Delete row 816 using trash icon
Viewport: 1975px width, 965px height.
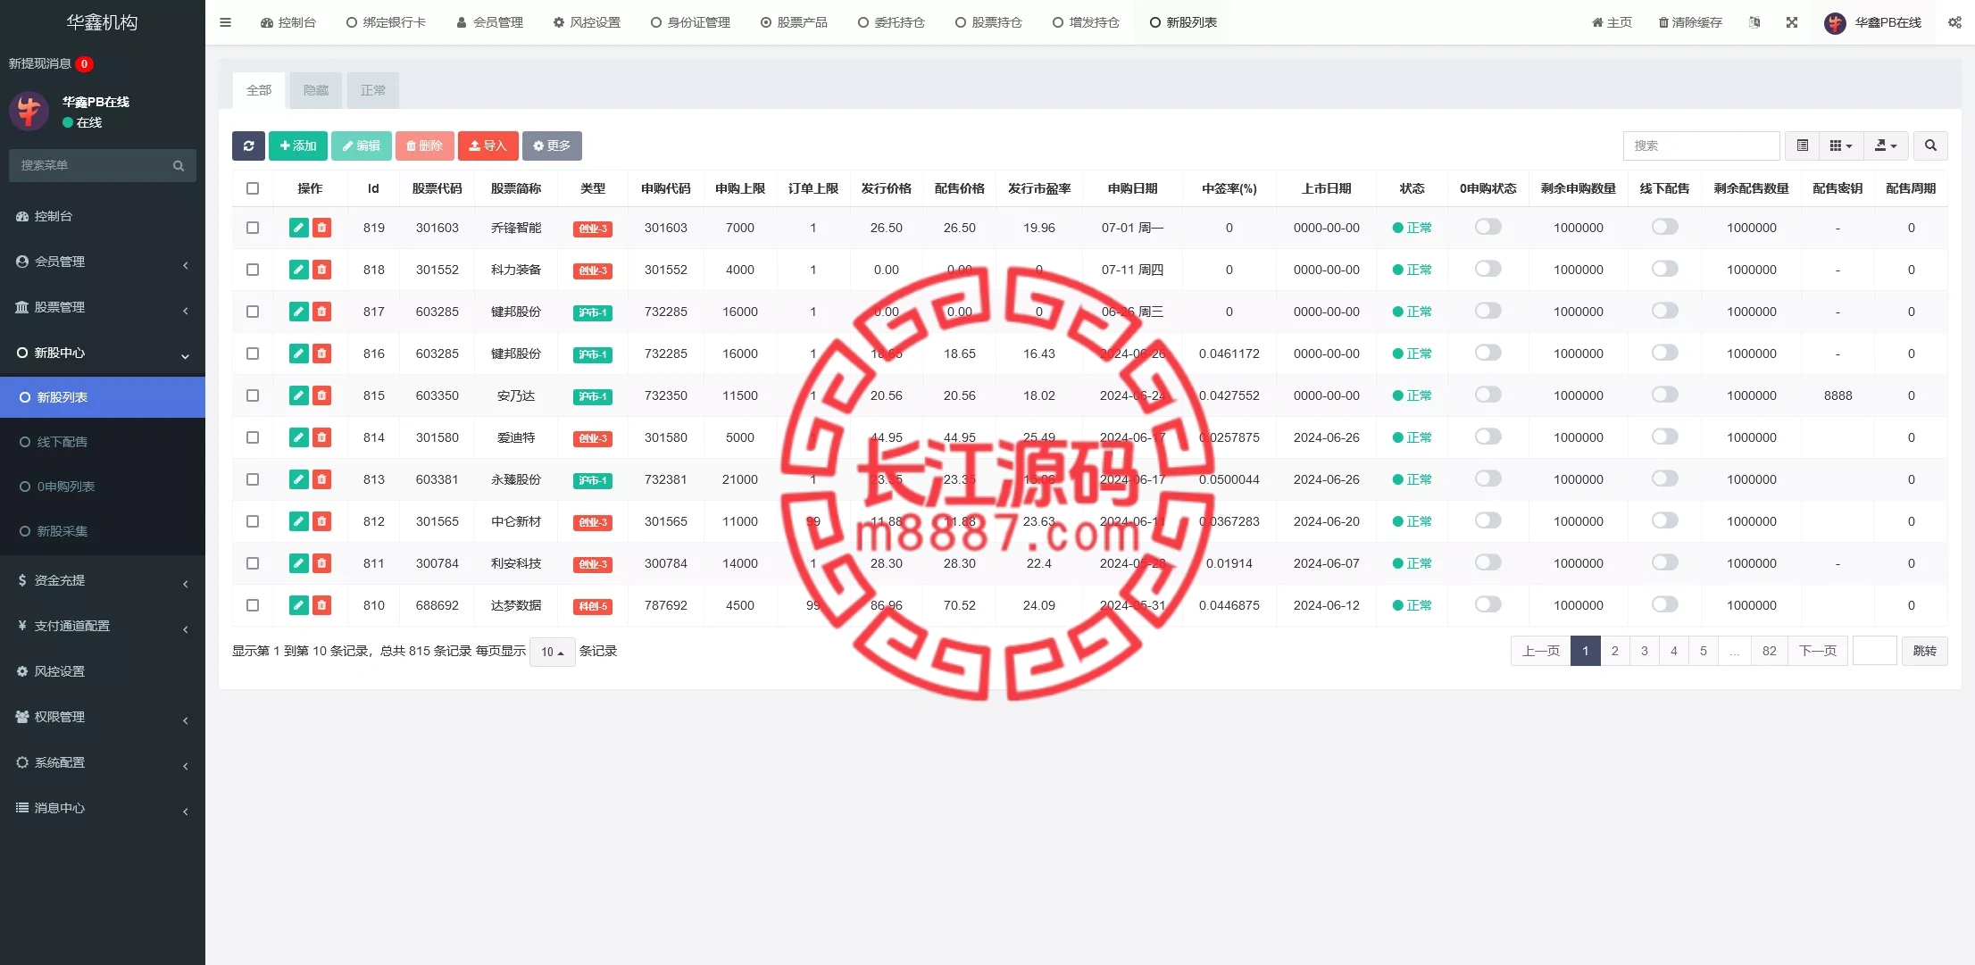point(322,354)
